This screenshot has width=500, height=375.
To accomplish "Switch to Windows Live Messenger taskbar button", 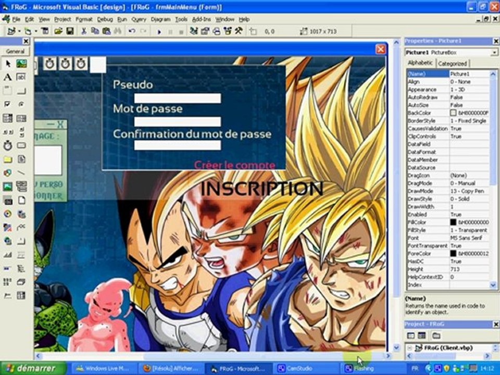I will pyautogui.click(x=103, y=369).
